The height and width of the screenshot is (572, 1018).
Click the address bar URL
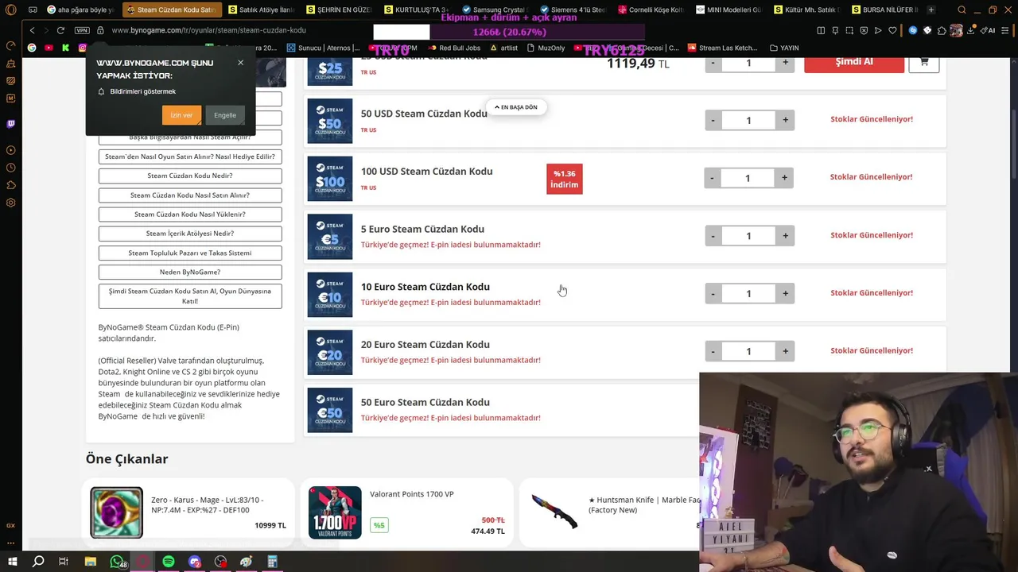pos(208,30)
